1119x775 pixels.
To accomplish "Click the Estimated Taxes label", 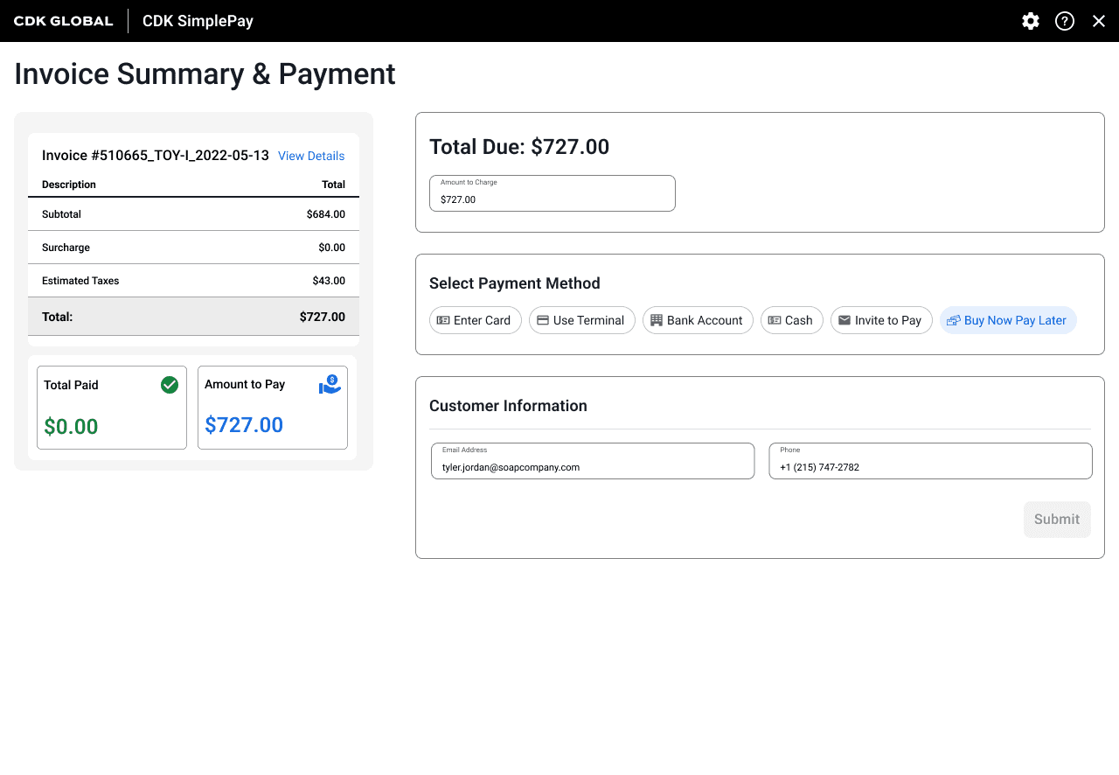I will pyautogui.click(x=80, y=281).
